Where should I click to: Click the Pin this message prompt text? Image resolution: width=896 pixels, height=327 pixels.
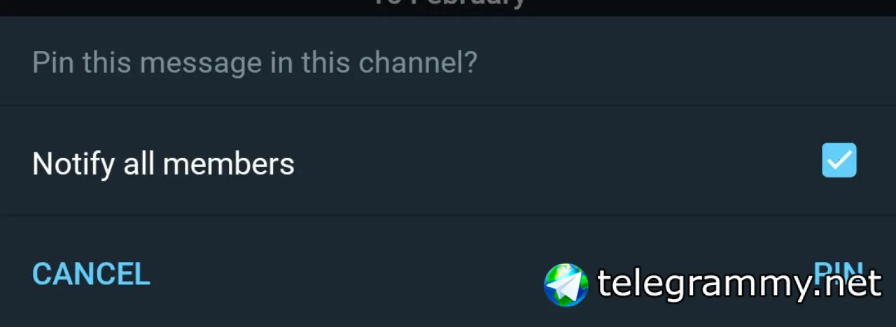(254, 63)
